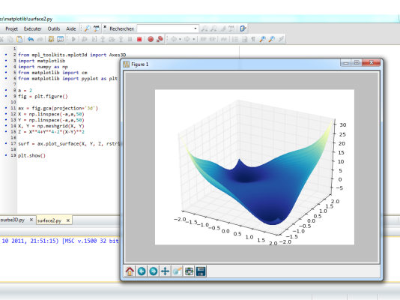Toggle the gutter dot on the plt.show() line
This screenshot has width=400, height=300.
pyautogui.click(x=6, y=155)
